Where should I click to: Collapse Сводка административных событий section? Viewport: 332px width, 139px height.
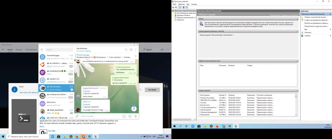click(x=297, y=31)
